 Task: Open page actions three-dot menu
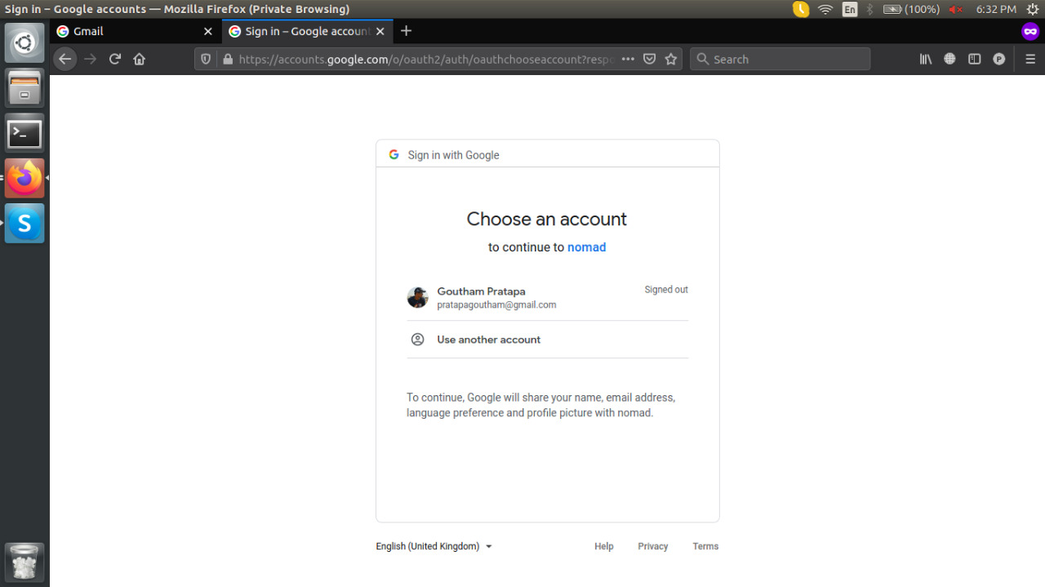pos(628,59)
